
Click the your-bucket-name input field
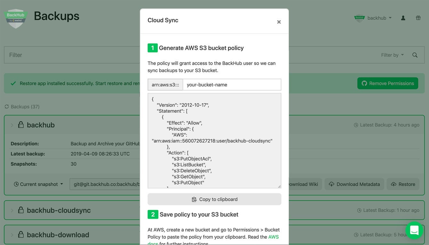pos(232,85)
